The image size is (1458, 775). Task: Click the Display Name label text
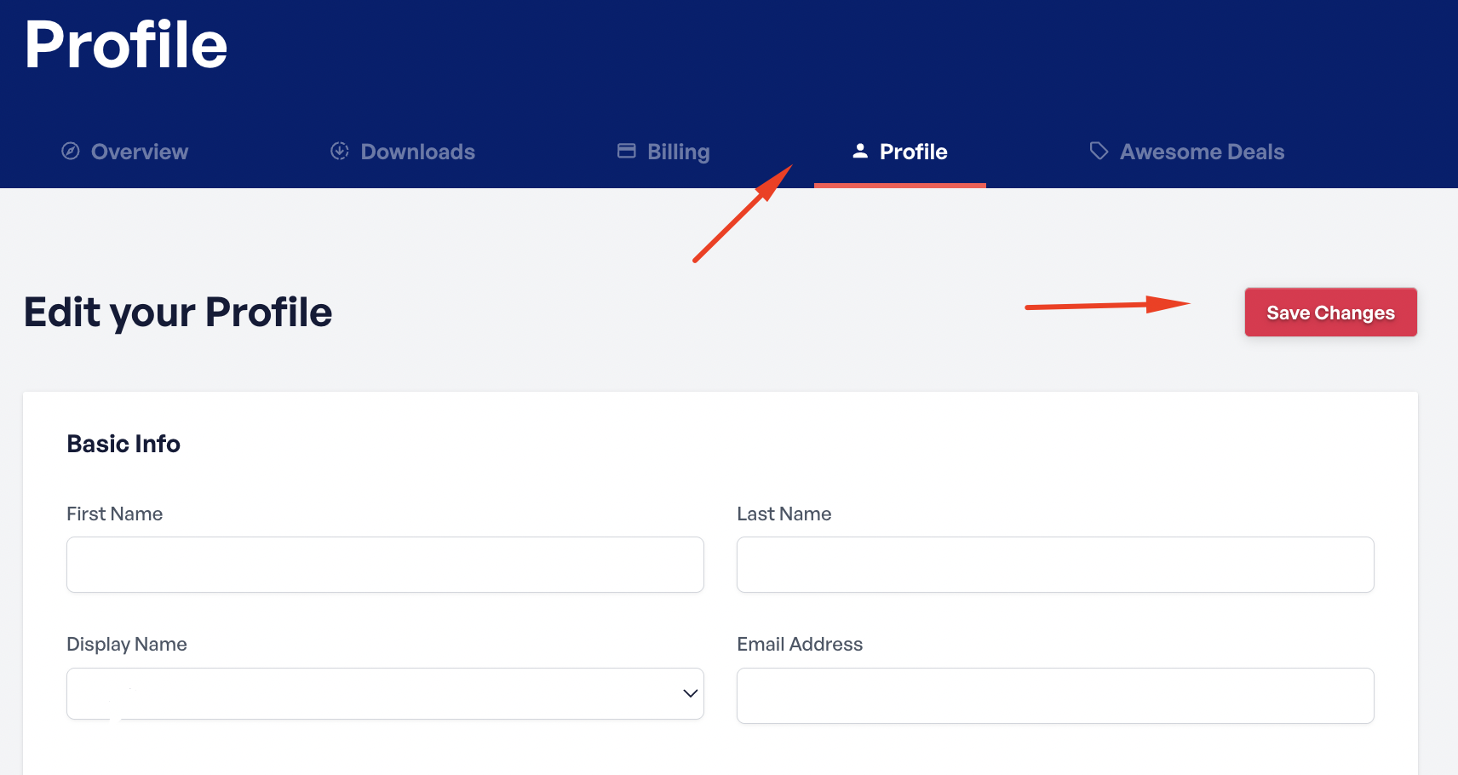point(127,645)
